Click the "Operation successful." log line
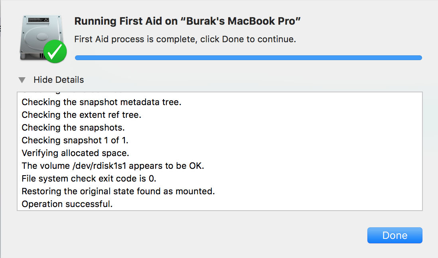 click(x=67, y=204)
